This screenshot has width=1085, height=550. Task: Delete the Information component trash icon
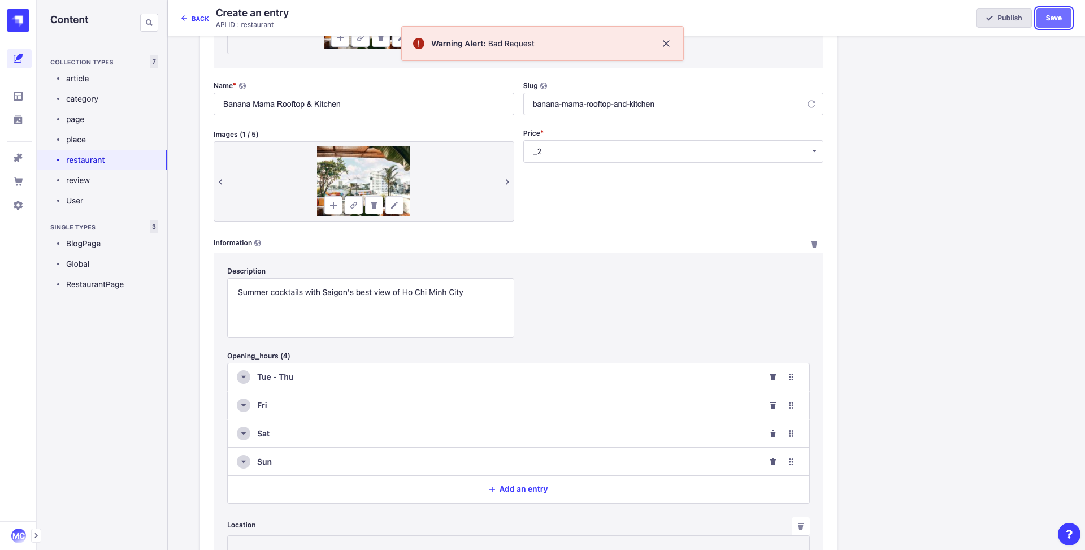coord(814,244)
